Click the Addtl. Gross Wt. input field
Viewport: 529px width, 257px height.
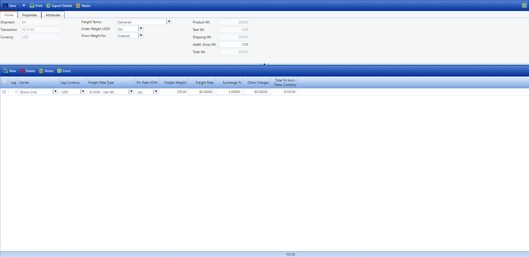pos(234,45)
